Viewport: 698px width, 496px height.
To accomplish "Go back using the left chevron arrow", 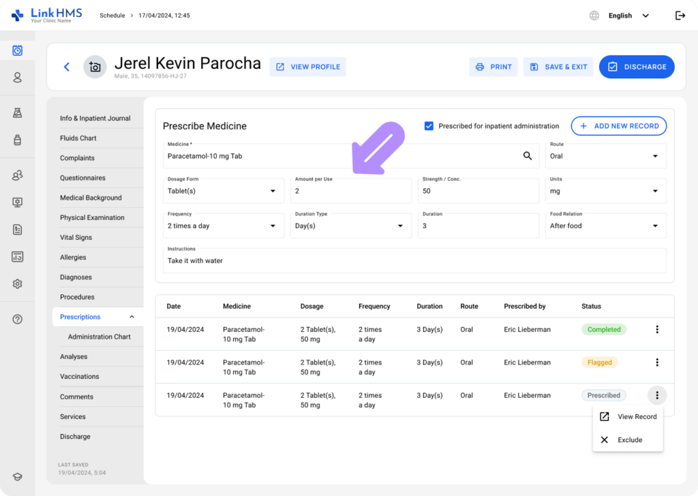I will pyautogui.click(x=67, y=67).
